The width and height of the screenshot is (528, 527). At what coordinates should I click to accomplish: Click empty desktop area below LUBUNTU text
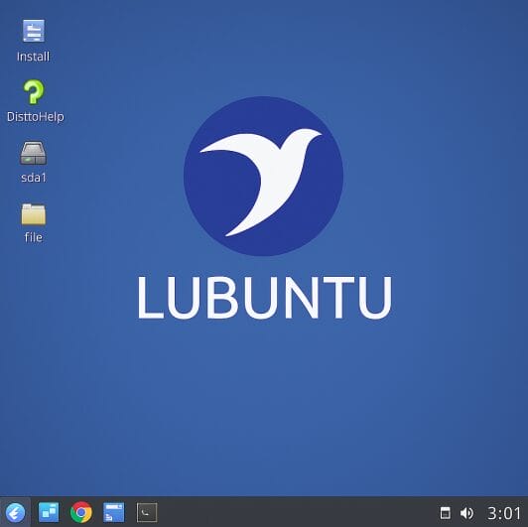(265, 404)
